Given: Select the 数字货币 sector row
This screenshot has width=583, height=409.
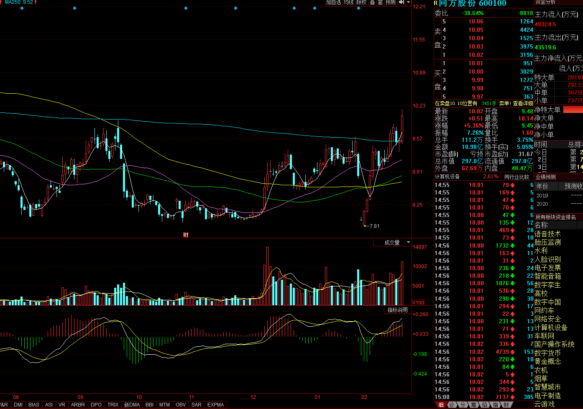Looking at the screenshot, I should pyautogui.click(x=547, y=353).
